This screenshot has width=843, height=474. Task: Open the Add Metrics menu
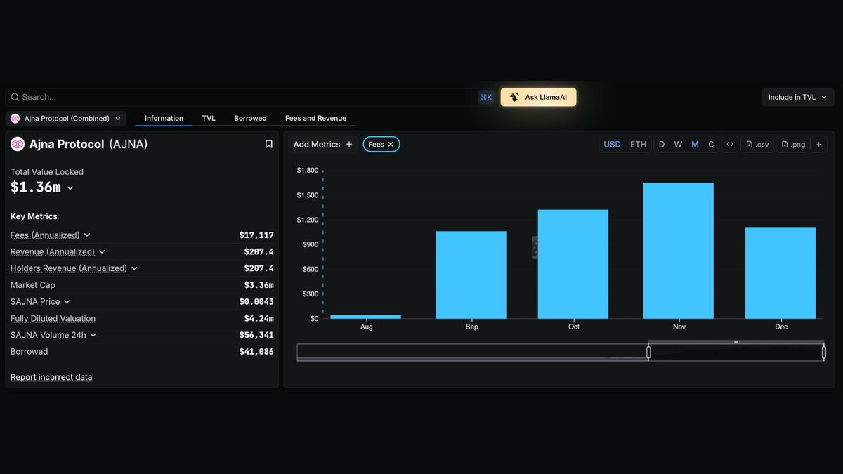coord(323,144)
